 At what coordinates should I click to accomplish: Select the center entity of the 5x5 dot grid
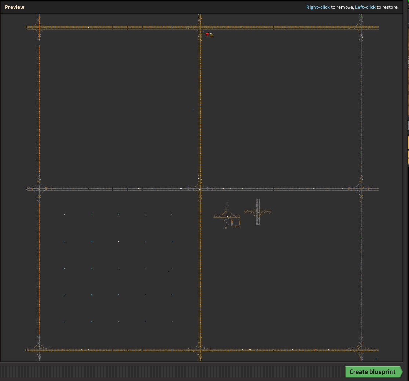[118, 268]
